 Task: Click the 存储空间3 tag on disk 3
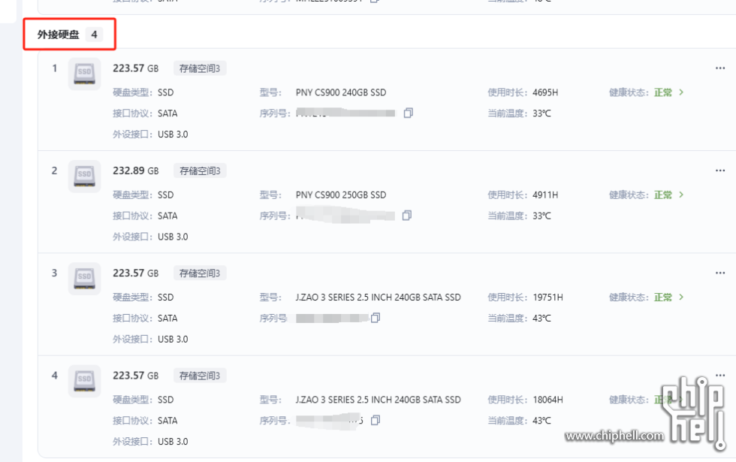coord(200,273)
